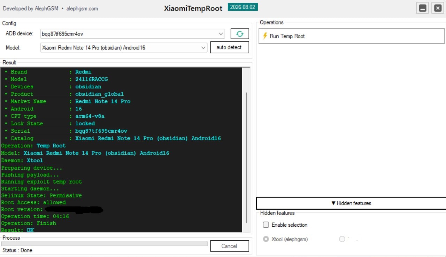This screenshot has width=446, height=257.
Task: Click the Running exploit temp root line
Action: 41,182
